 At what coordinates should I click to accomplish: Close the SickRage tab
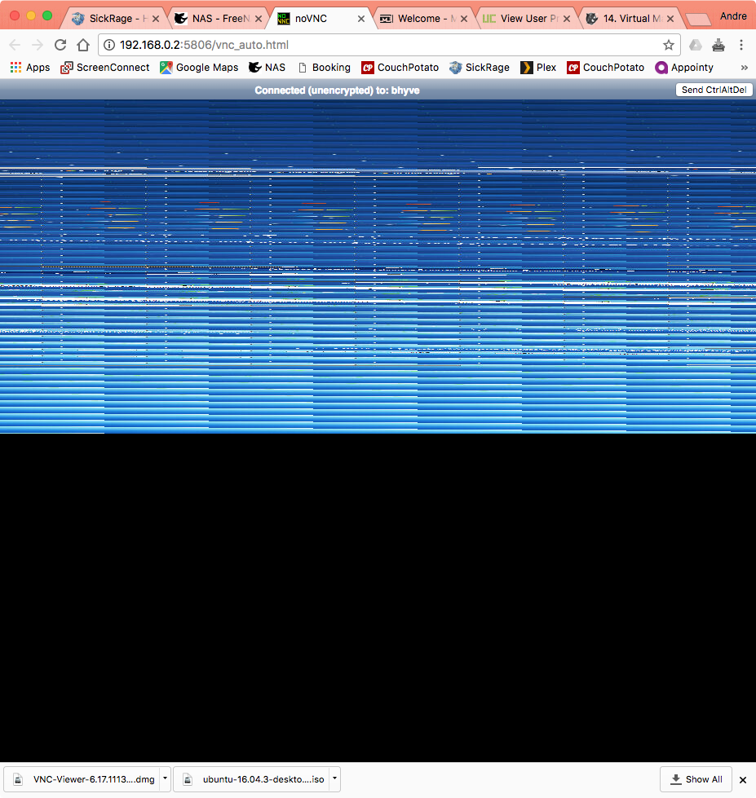[156, 19]
